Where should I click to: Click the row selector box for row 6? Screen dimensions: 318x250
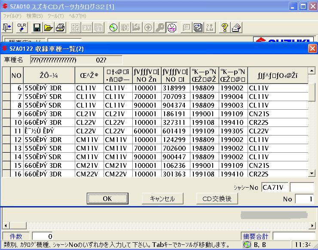pyautogui.click(x=6, y=88)
